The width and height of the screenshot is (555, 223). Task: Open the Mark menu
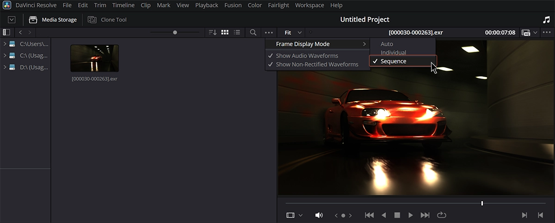pos(163,5)
